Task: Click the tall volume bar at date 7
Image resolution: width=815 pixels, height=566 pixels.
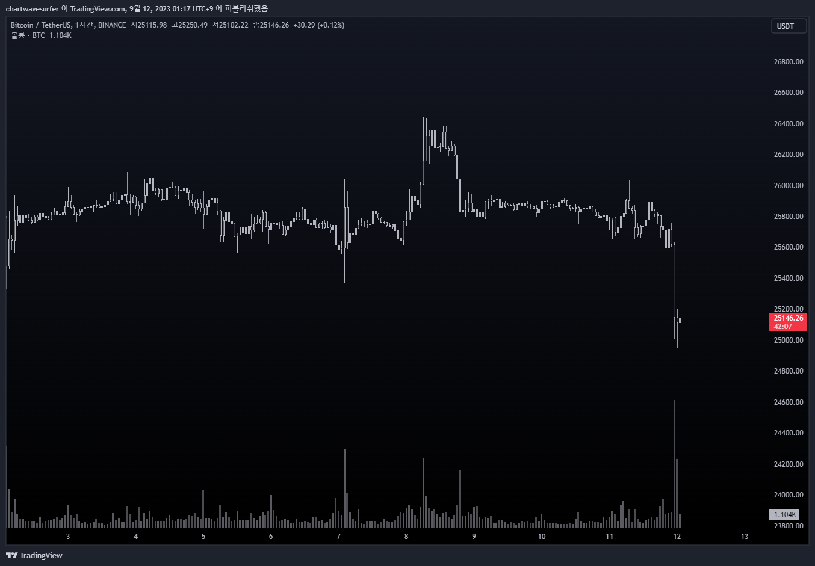Action: [345, 488]
